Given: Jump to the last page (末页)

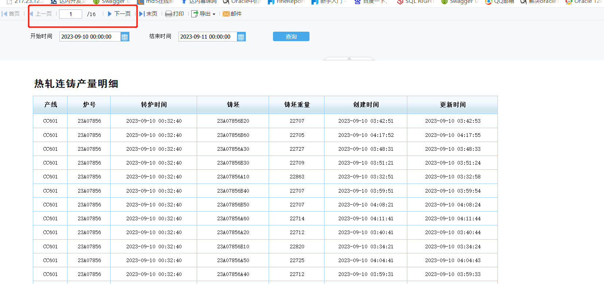Looking at the screenshot, I should pos(148,14).
